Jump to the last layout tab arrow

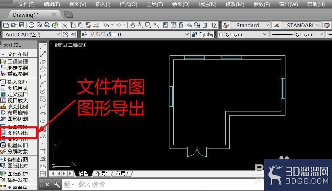pyautogui.click(x=71, y=173)
